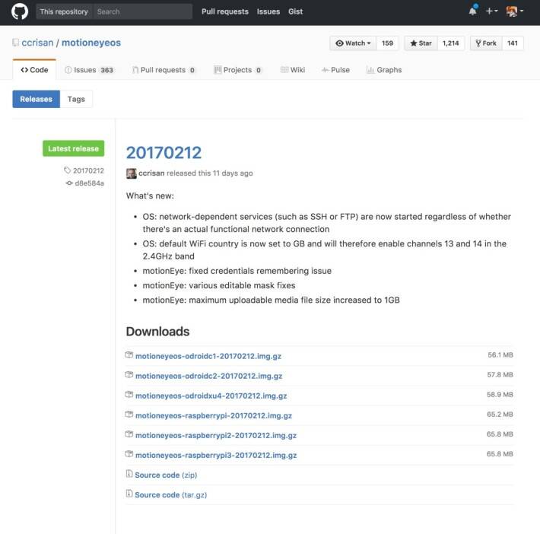Click the Search repository input field
This screenshot has height=534, width=540.
click(x=142, y=11)
